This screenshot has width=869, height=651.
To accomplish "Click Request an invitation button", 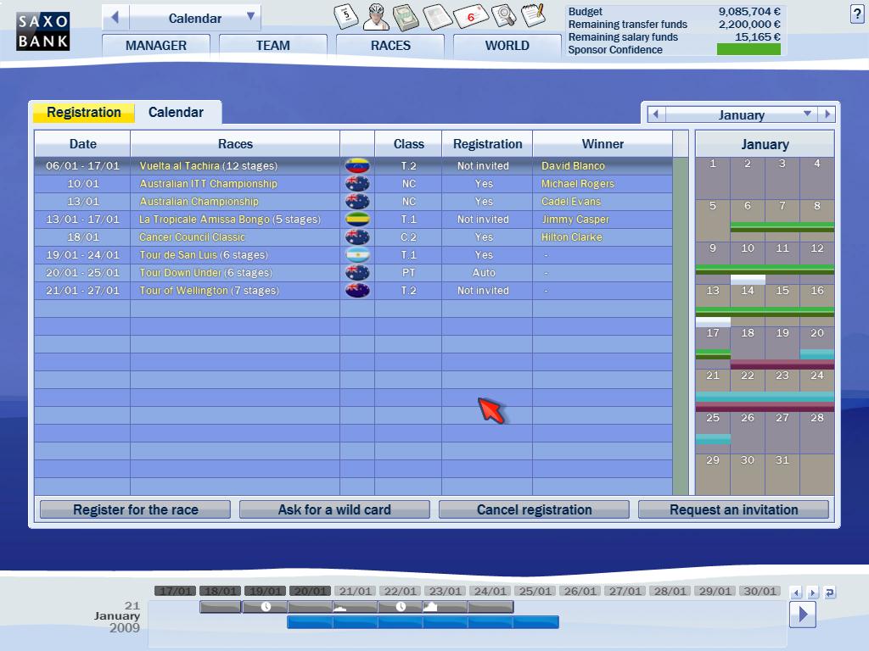I will pos(733,509).
